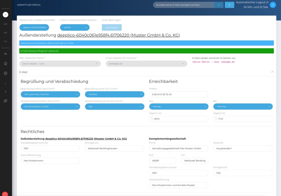Open the MP sidebar menu item
This screenshot has width=281, height=196.
5,24
